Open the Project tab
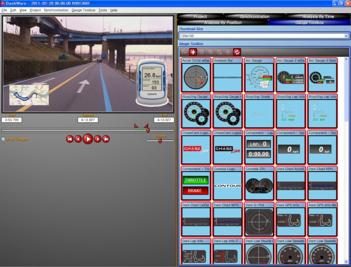 (x=200, y=17)
